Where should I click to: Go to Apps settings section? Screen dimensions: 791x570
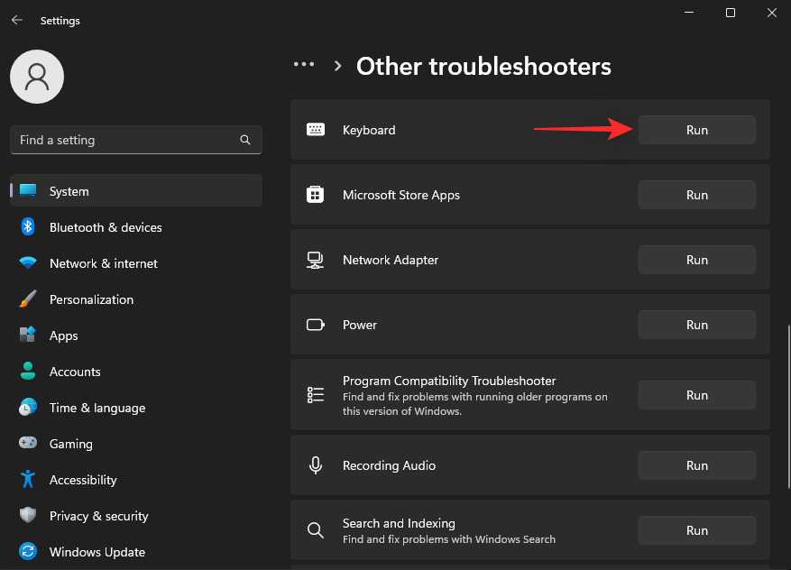(x=63, y=336)
